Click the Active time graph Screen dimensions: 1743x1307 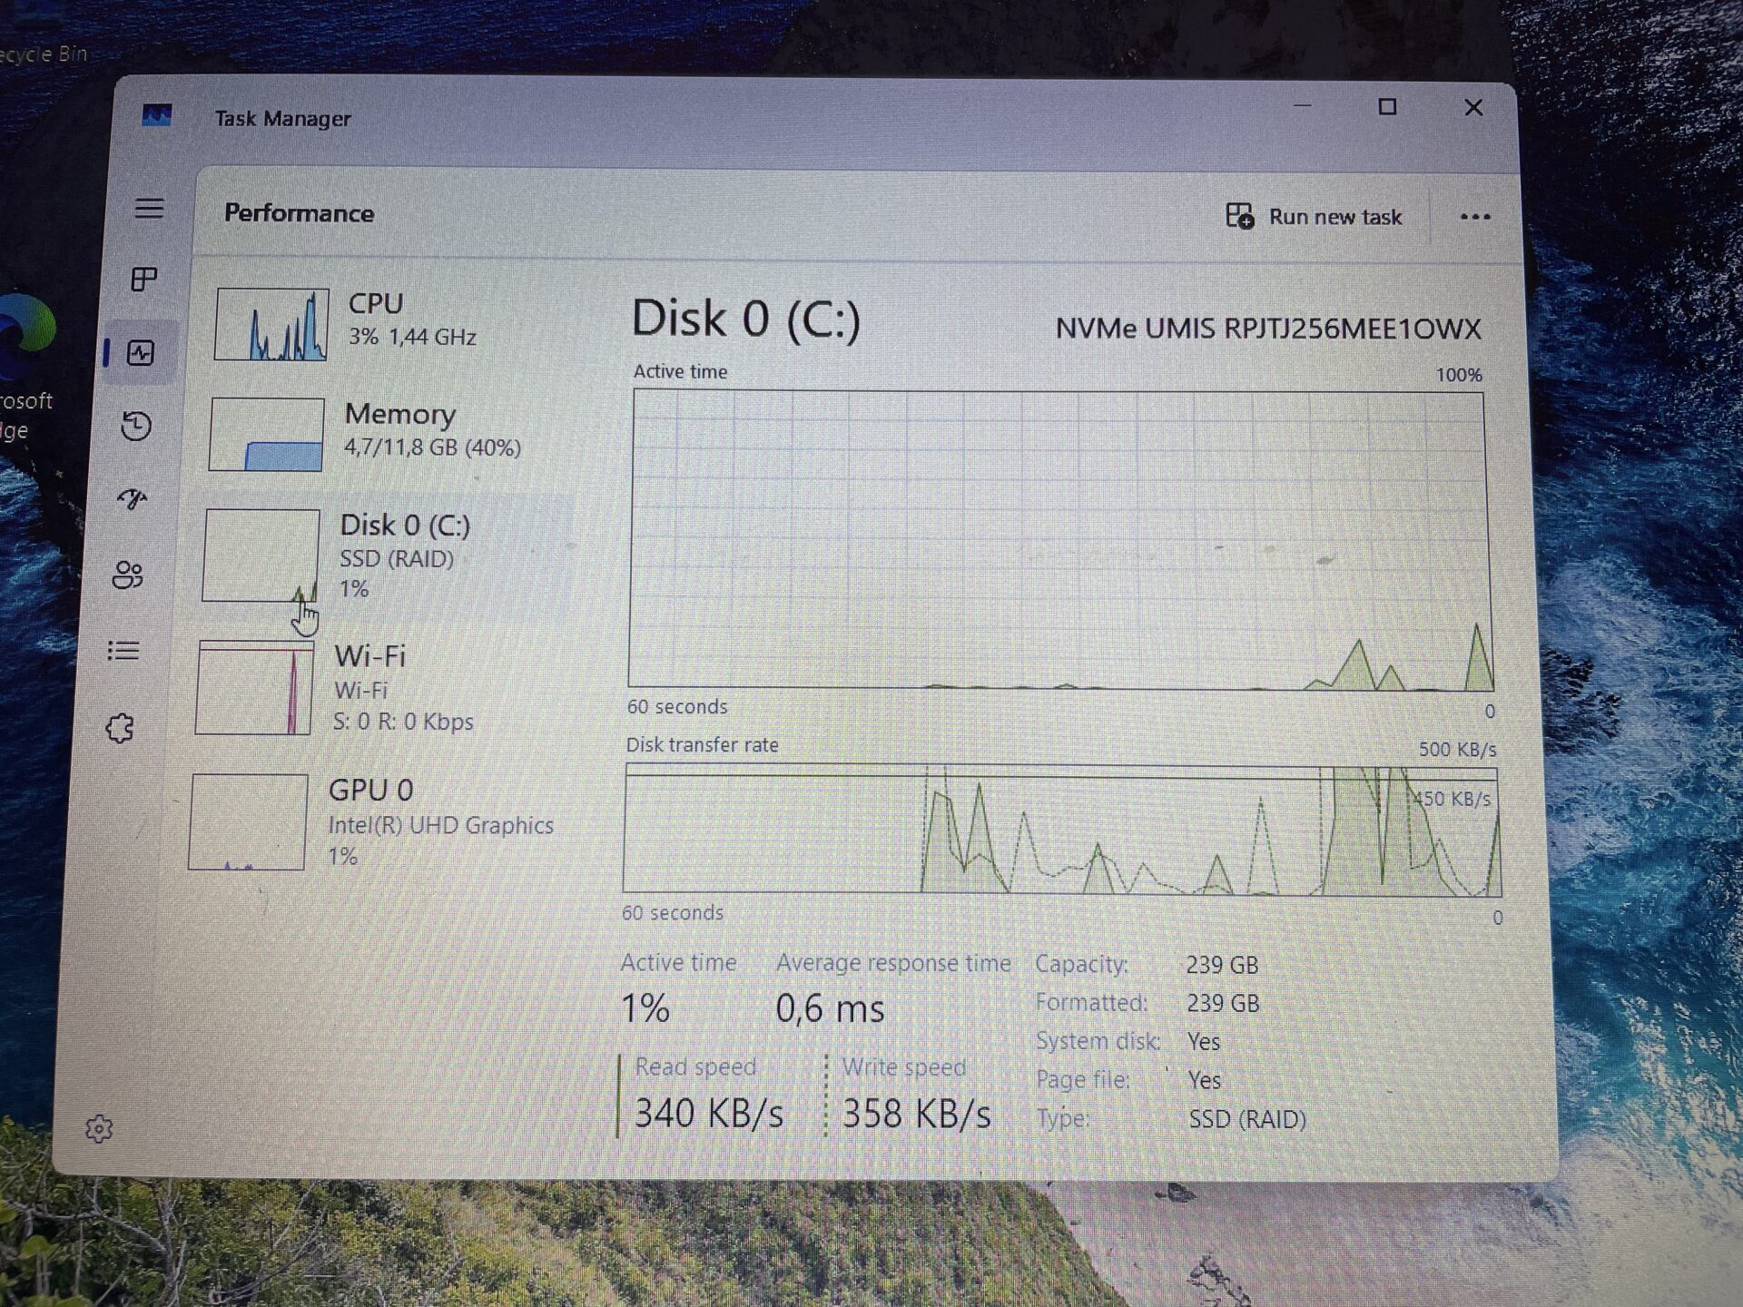[x=1059, y=539]
